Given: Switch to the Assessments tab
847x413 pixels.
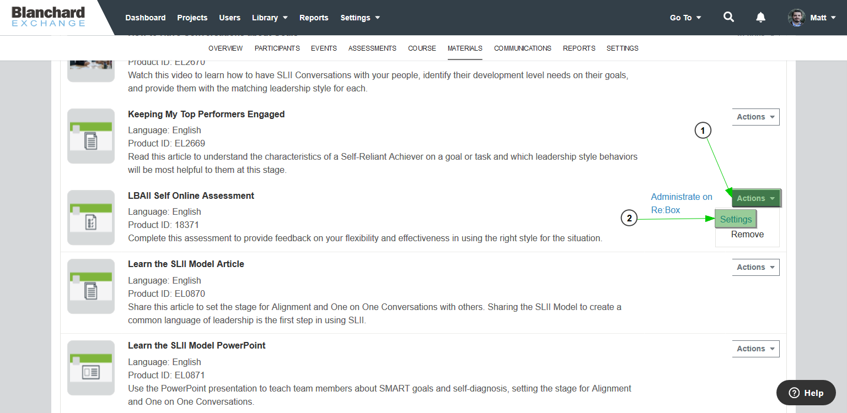Looking at the screenshot, I should click(x=372, y=48).
